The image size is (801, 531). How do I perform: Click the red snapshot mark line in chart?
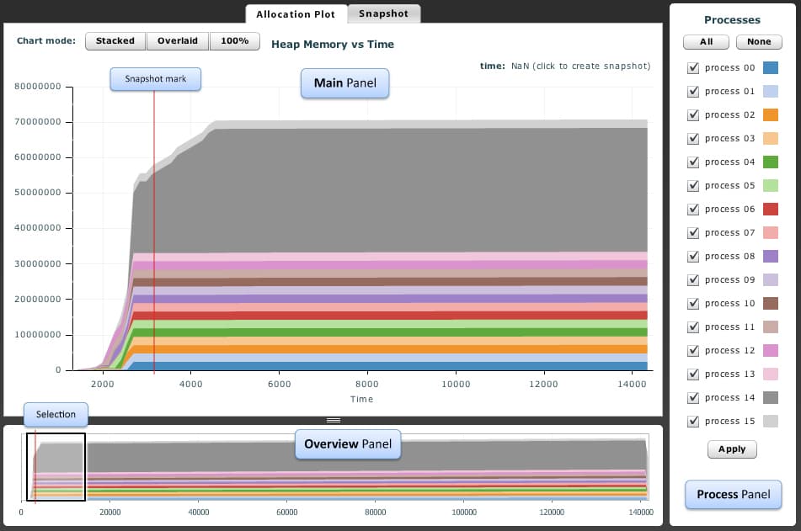tap(154, 252)
